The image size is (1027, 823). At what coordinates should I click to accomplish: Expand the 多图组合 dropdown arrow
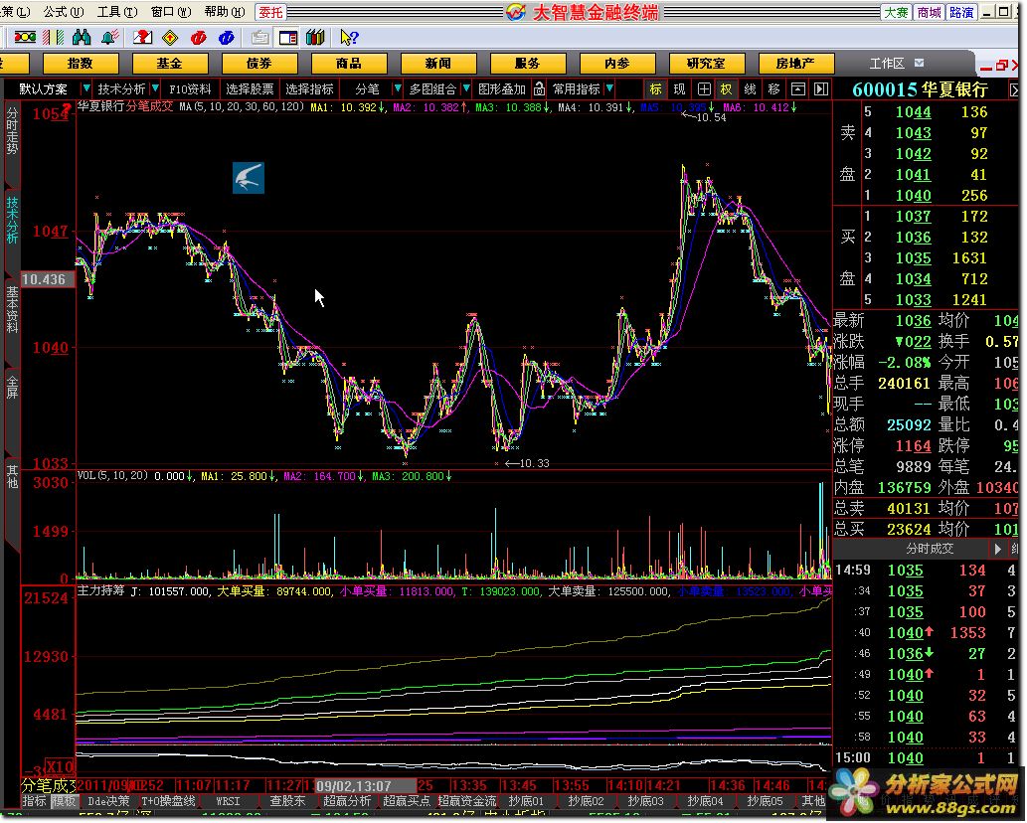(x=466, y=88)
